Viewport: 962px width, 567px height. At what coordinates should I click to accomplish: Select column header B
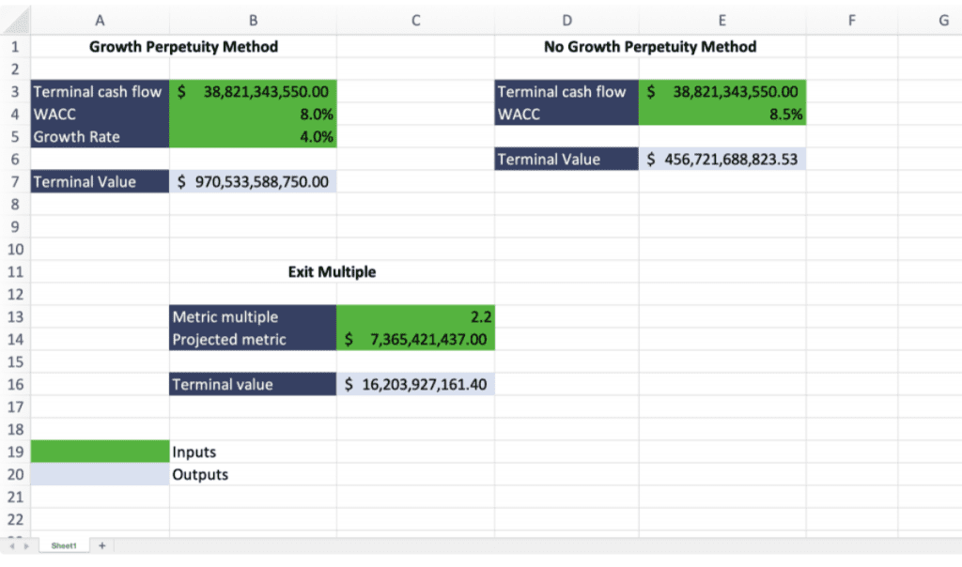click(252, 20)
